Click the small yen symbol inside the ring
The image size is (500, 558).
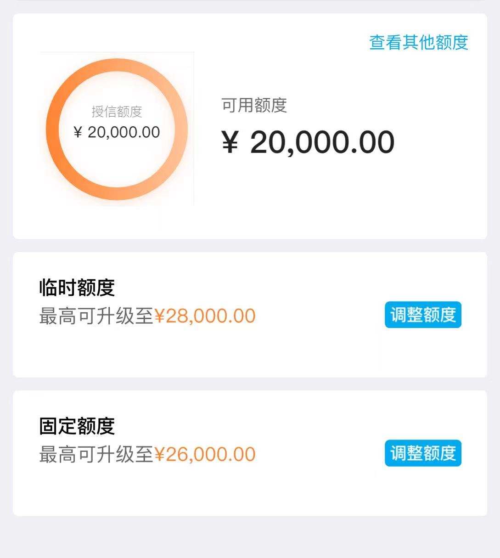pyautogui.click(x=78, y=133)
